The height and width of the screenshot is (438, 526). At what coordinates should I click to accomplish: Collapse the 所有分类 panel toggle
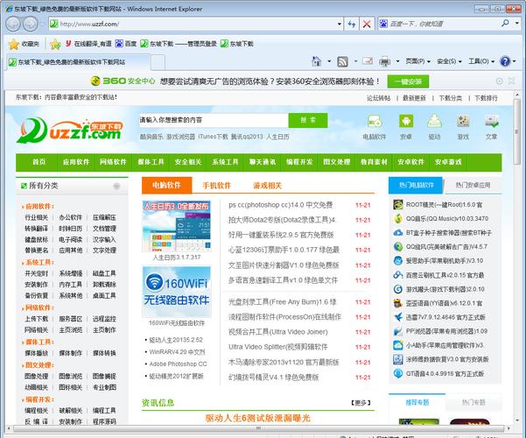pyautogui.click(x=116, y=186)
